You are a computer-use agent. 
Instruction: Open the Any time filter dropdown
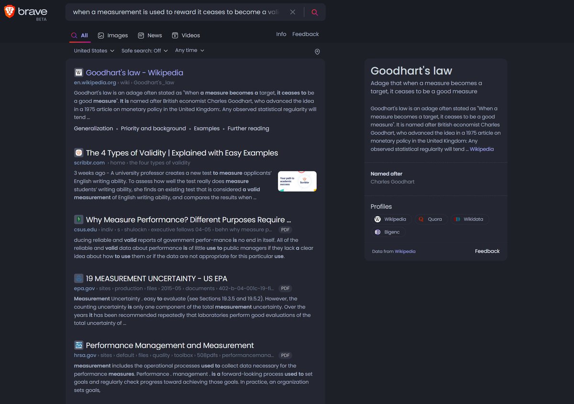190,50
